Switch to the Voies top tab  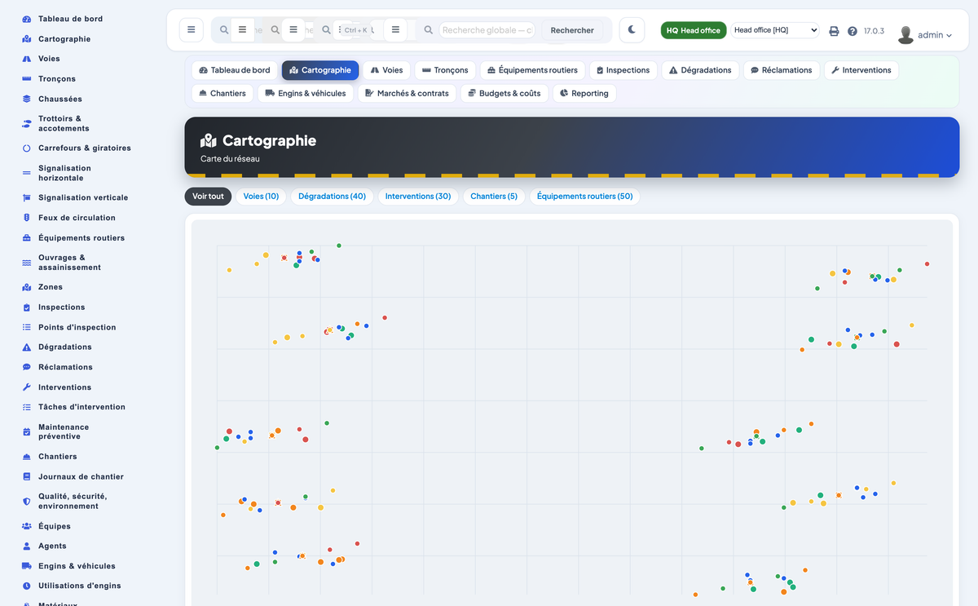click(x=387, y=70)
